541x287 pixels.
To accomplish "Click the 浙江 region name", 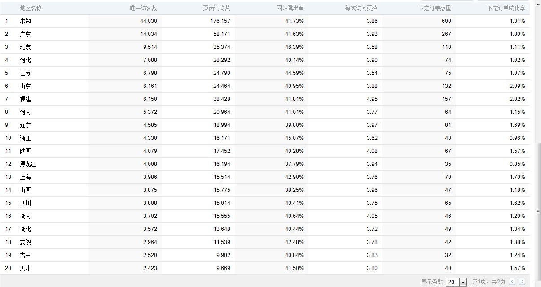I will coord(26,138).
